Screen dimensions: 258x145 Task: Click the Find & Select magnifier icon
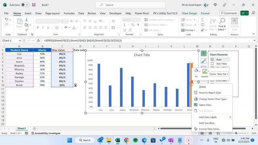[222, 21]
